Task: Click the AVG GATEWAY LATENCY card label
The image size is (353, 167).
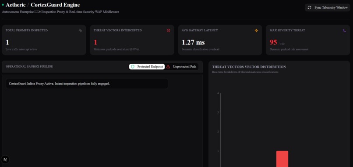Action: (200, 30)
